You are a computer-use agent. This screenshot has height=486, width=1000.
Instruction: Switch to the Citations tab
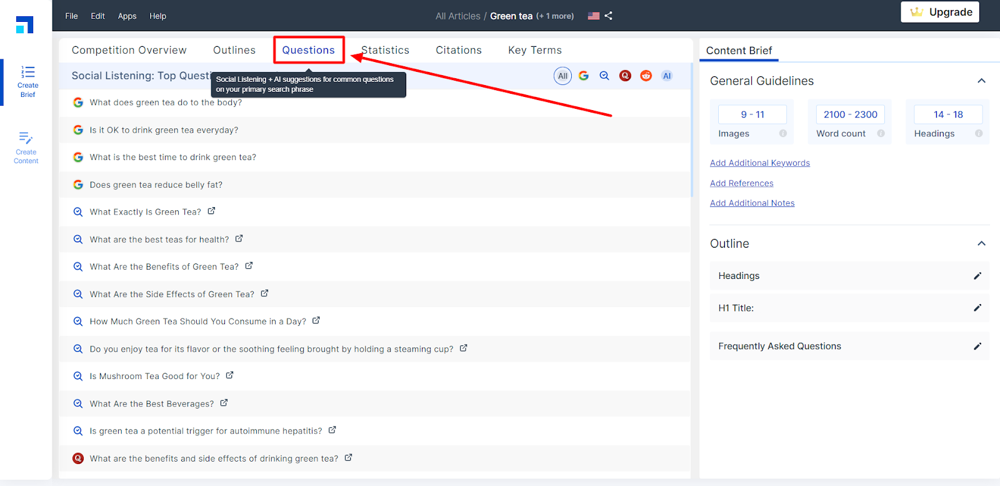[459, 50]
